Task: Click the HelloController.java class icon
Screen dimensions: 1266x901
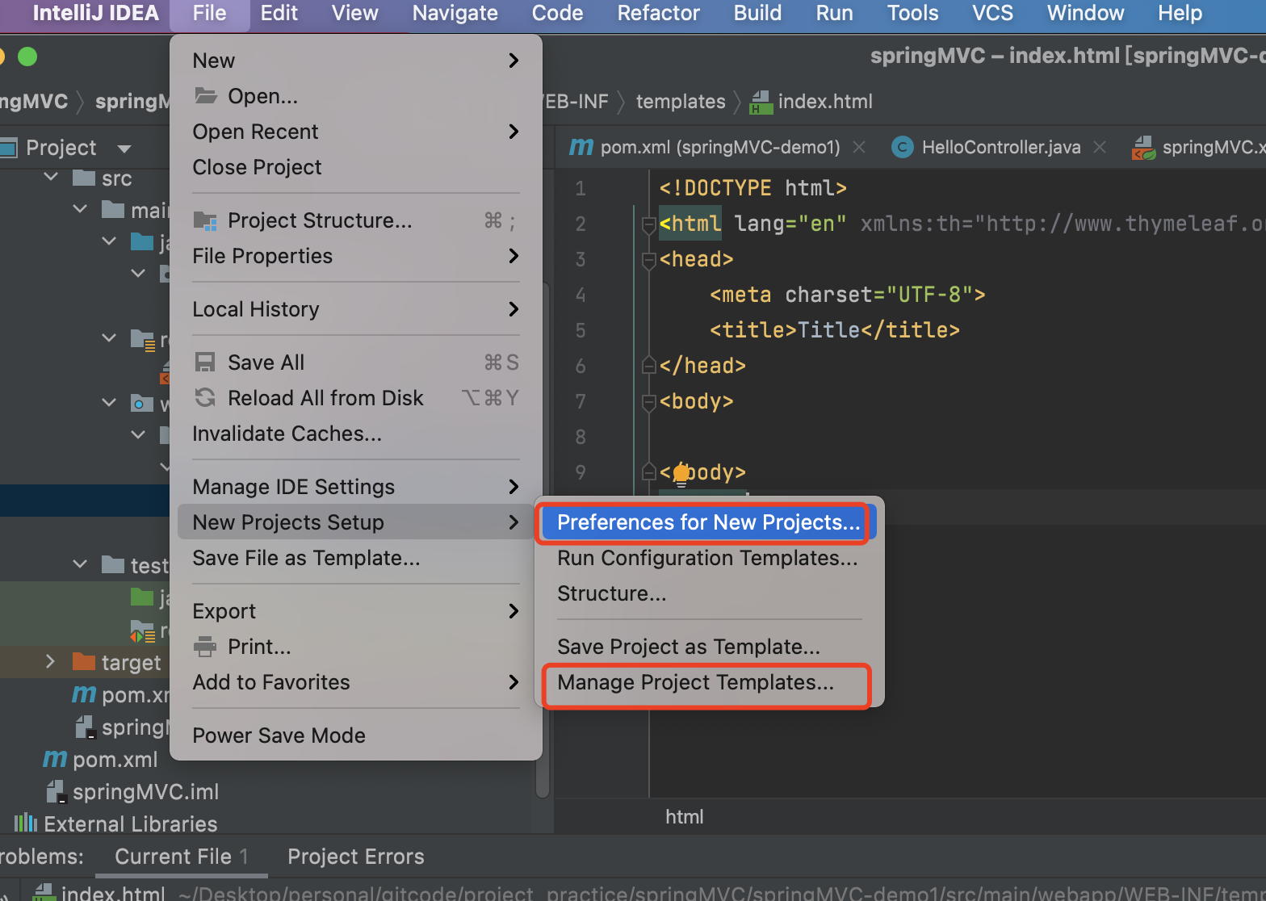Action: pyautogui.click(x=902, y=147)
